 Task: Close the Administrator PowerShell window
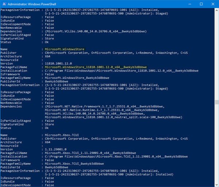pyautogui.click(x=213, y=4)
